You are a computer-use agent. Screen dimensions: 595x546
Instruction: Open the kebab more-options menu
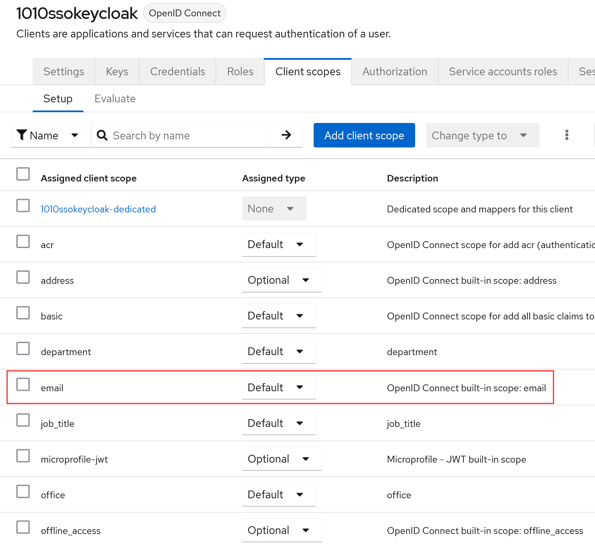click(x=567, y=135)
